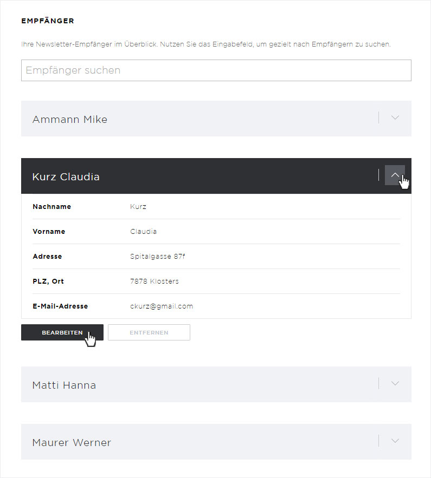Screen dimensions: 431x478
Task: Select the Matti Hanna recipient name
Action: [x=64, y=385]
